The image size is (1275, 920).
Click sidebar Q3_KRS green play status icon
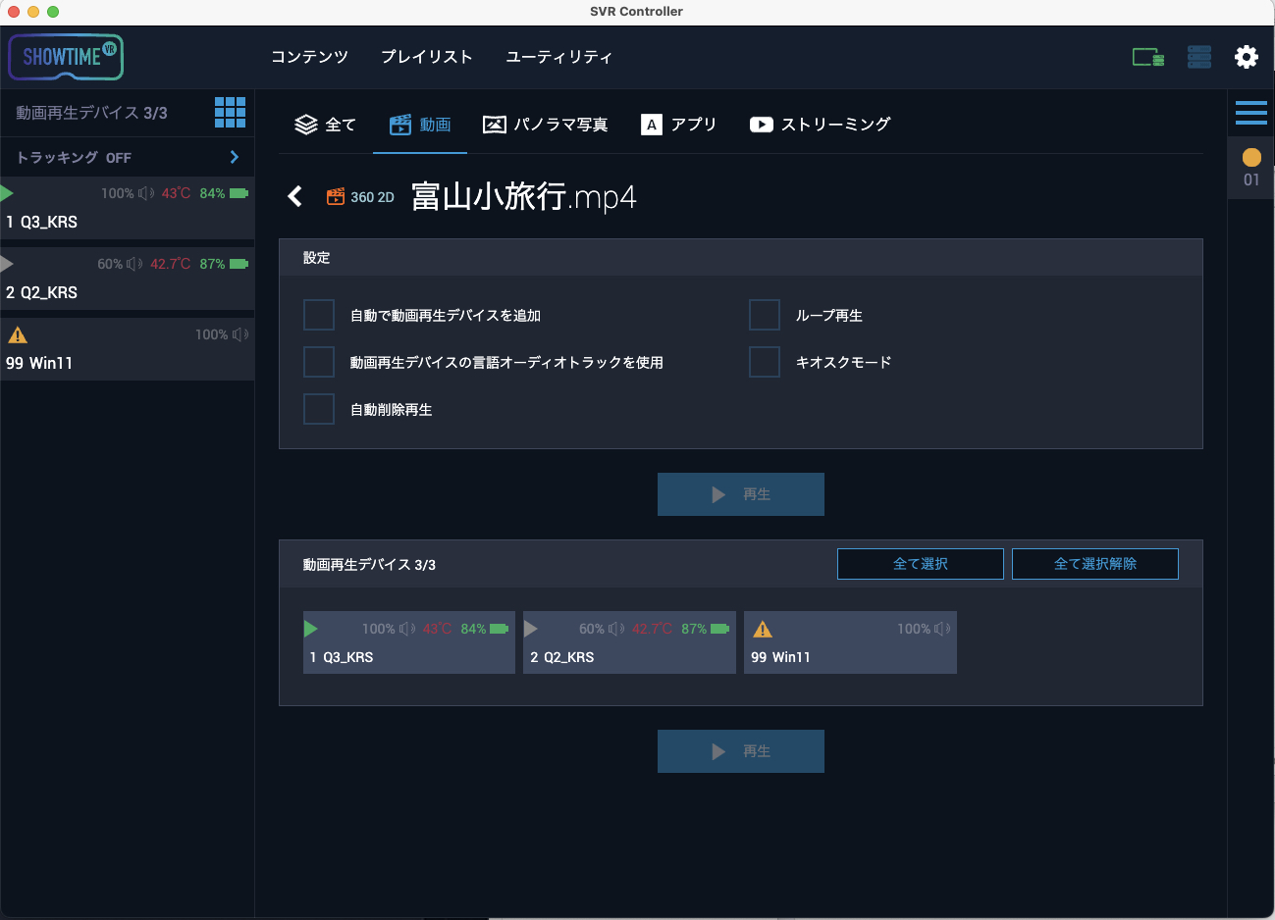click(x=7, y=192)
